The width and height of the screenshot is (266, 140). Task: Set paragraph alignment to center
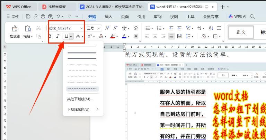pos(155,36)
